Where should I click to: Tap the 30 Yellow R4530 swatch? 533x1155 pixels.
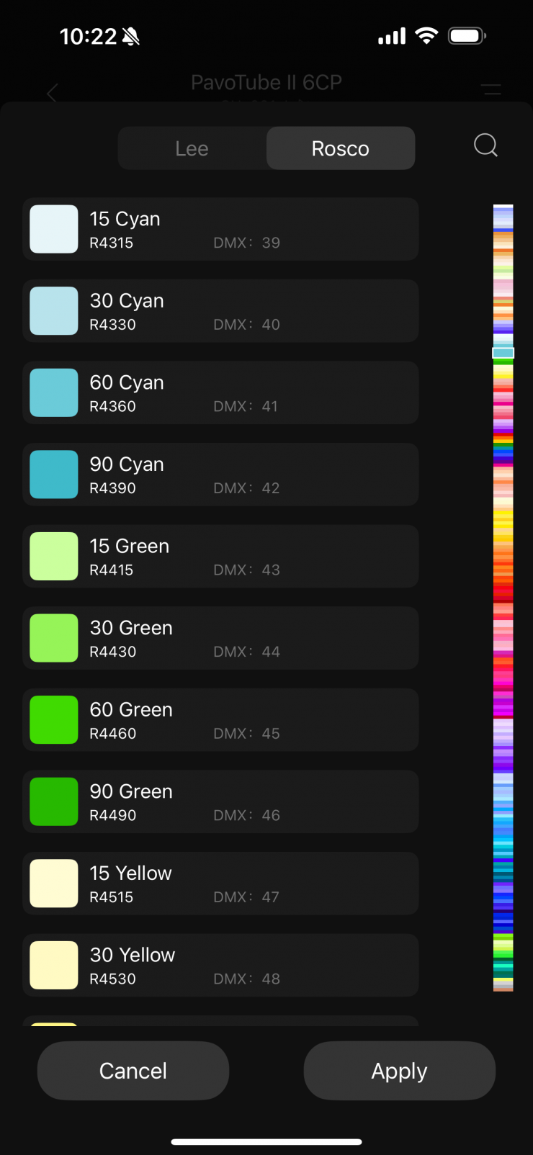click(54, 965)
